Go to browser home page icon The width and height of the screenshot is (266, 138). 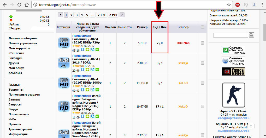tap(27, 5)
